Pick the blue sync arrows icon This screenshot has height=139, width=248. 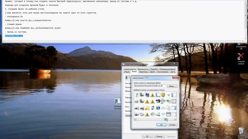click(x=152, y=108)
